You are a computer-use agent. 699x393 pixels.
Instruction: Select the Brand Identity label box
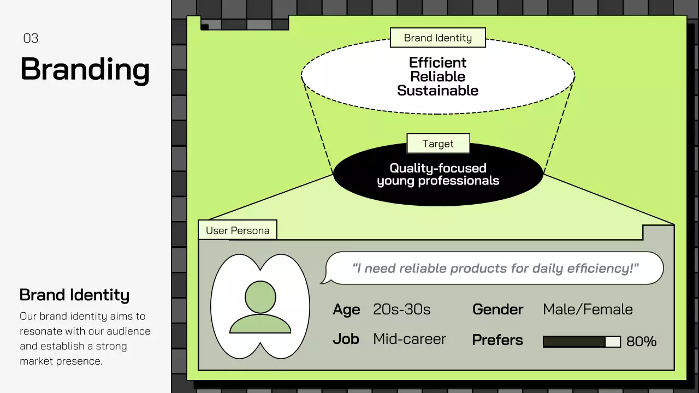click(x=437, y=38)
